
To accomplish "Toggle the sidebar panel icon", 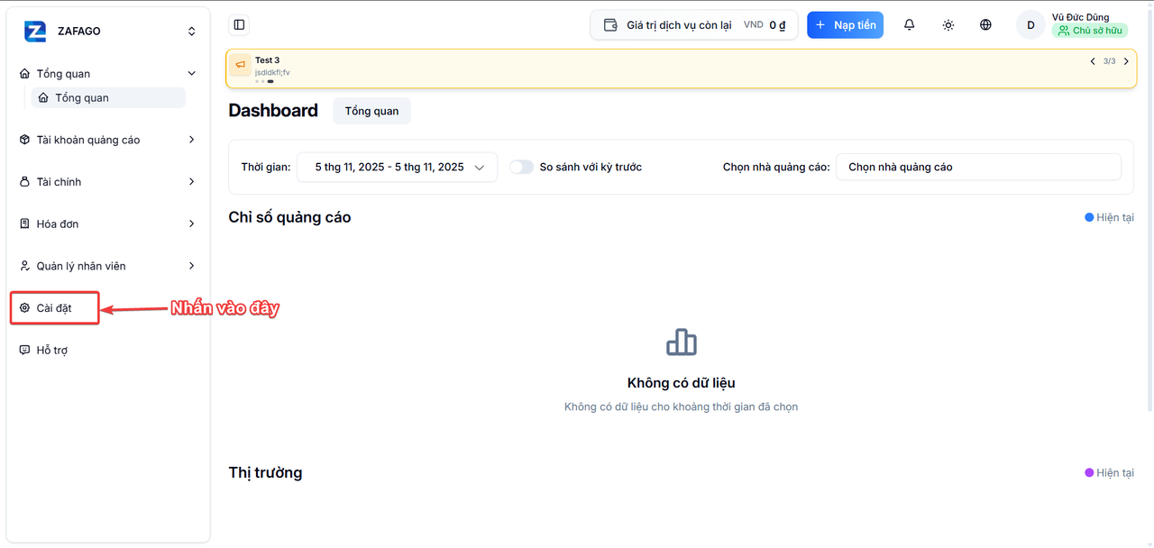I will pos(239,25).
